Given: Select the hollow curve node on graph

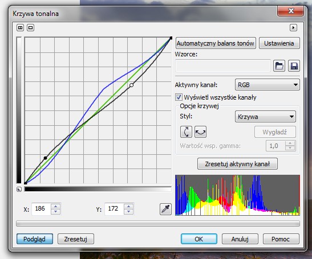Looking at the screenshot, I should 131,85.
